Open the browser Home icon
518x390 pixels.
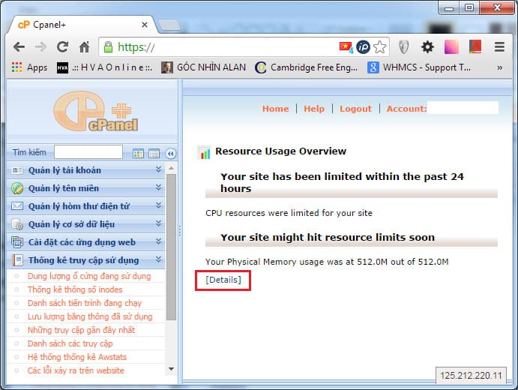click(x=84, y=47)
